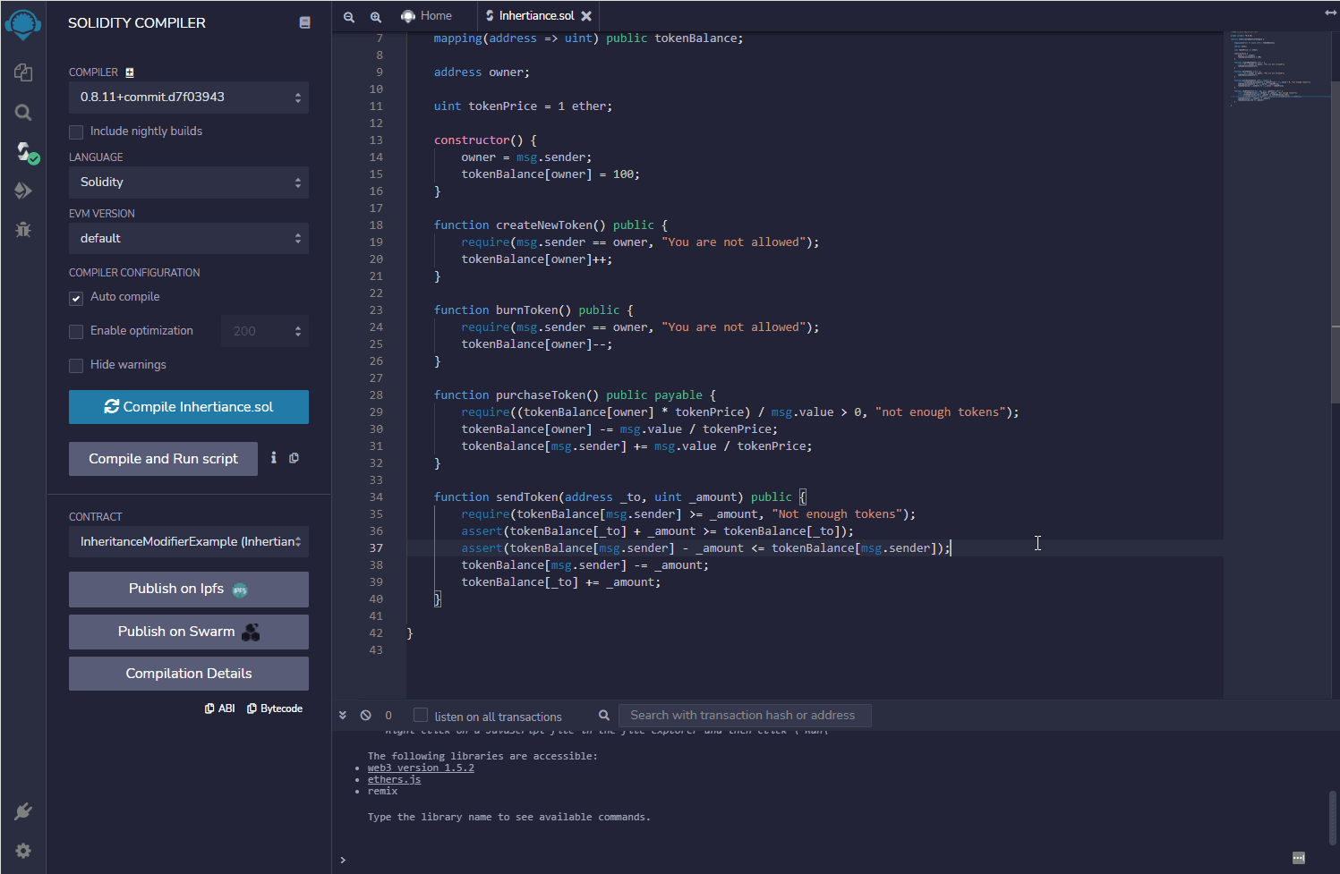Click the transaction hash search field
The image size is (1340, 874).
[745, 715]
